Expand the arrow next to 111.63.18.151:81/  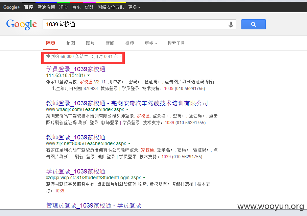point(89,75)
